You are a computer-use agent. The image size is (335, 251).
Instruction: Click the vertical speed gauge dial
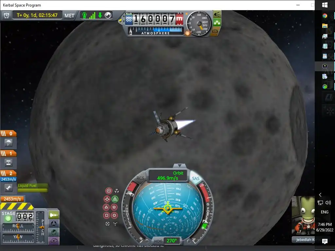point(199,24)
